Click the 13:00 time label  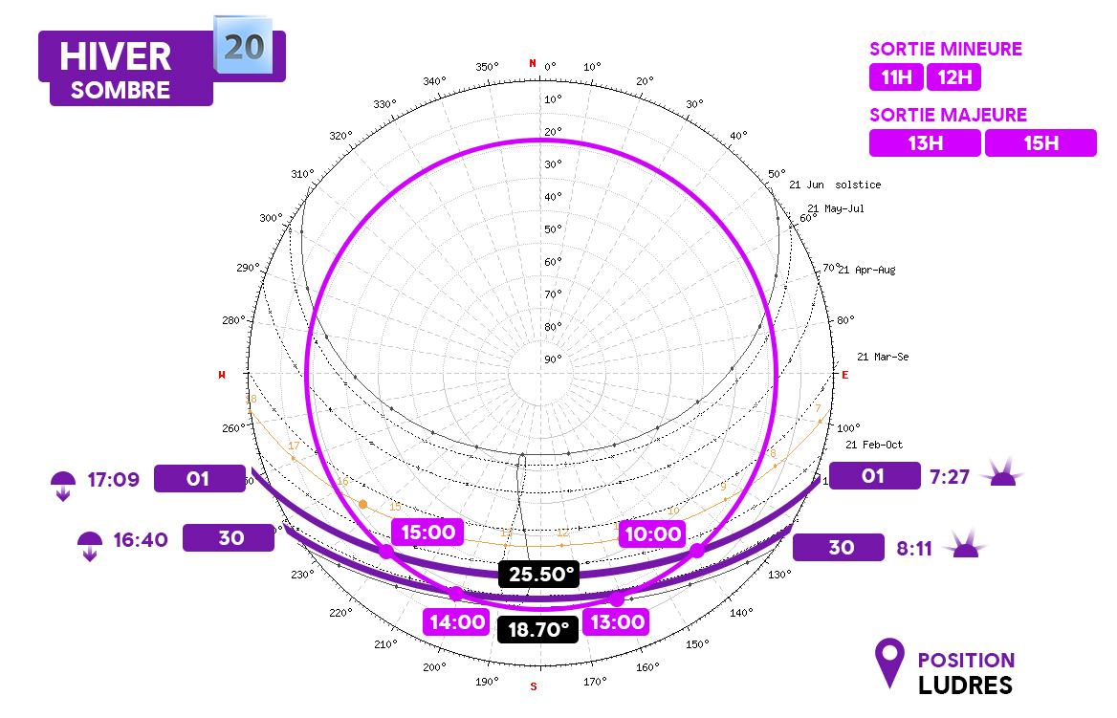(x=616, y=621)
